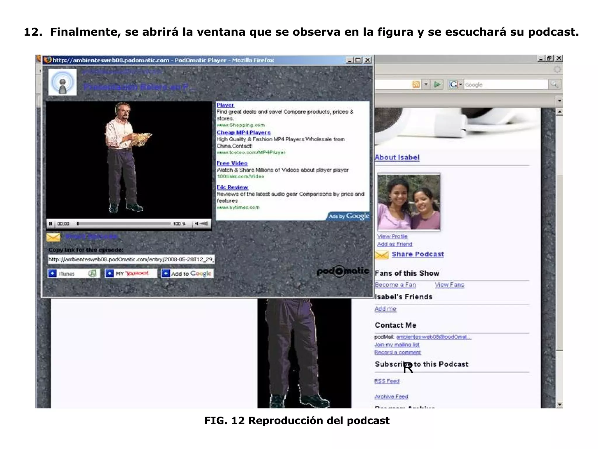Open the Player ad link

(x=225, y=105)
